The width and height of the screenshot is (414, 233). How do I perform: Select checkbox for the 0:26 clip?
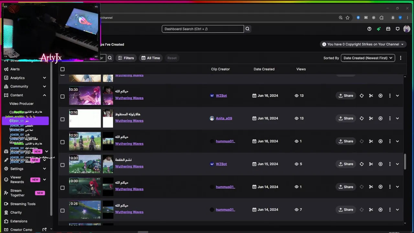pyautogui.click(x=62, y=211)
